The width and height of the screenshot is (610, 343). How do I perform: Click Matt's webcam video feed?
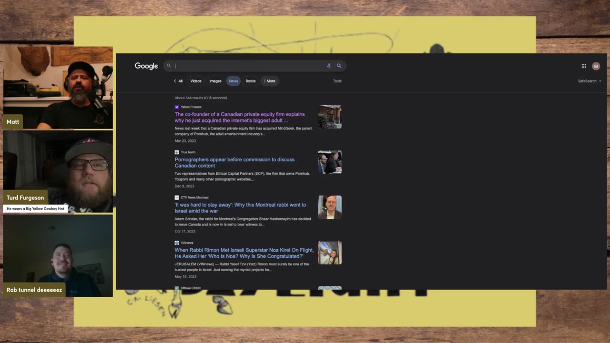pyautogui.click(x=58, y=88)
